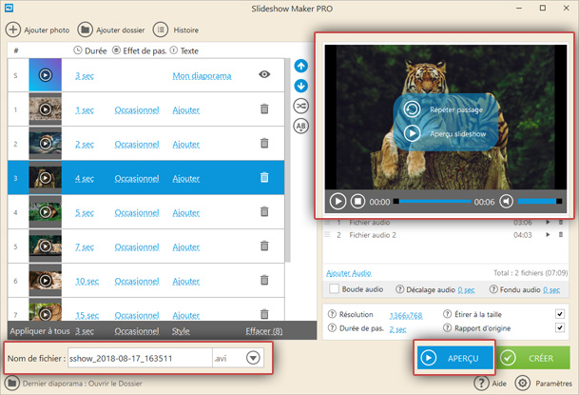
Task: Change Appliquer à tous duration 3 sec
Action: coord(85,331)
